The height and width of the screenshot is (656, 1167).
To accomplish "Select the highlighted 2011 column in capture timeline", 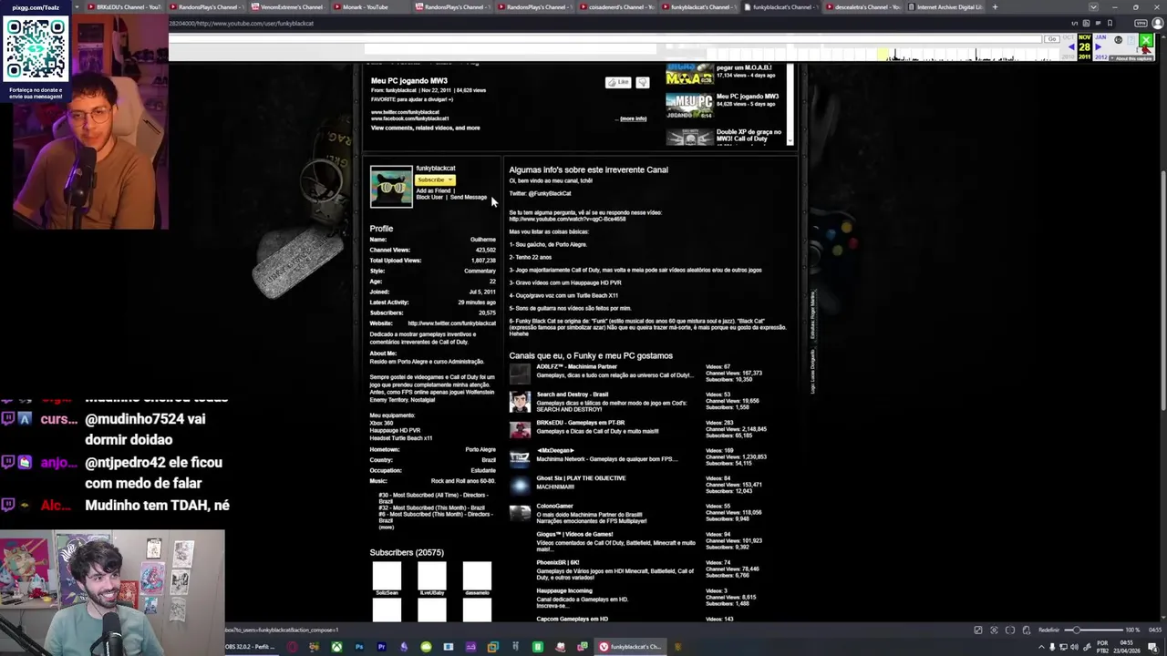I will click(883, 54).
